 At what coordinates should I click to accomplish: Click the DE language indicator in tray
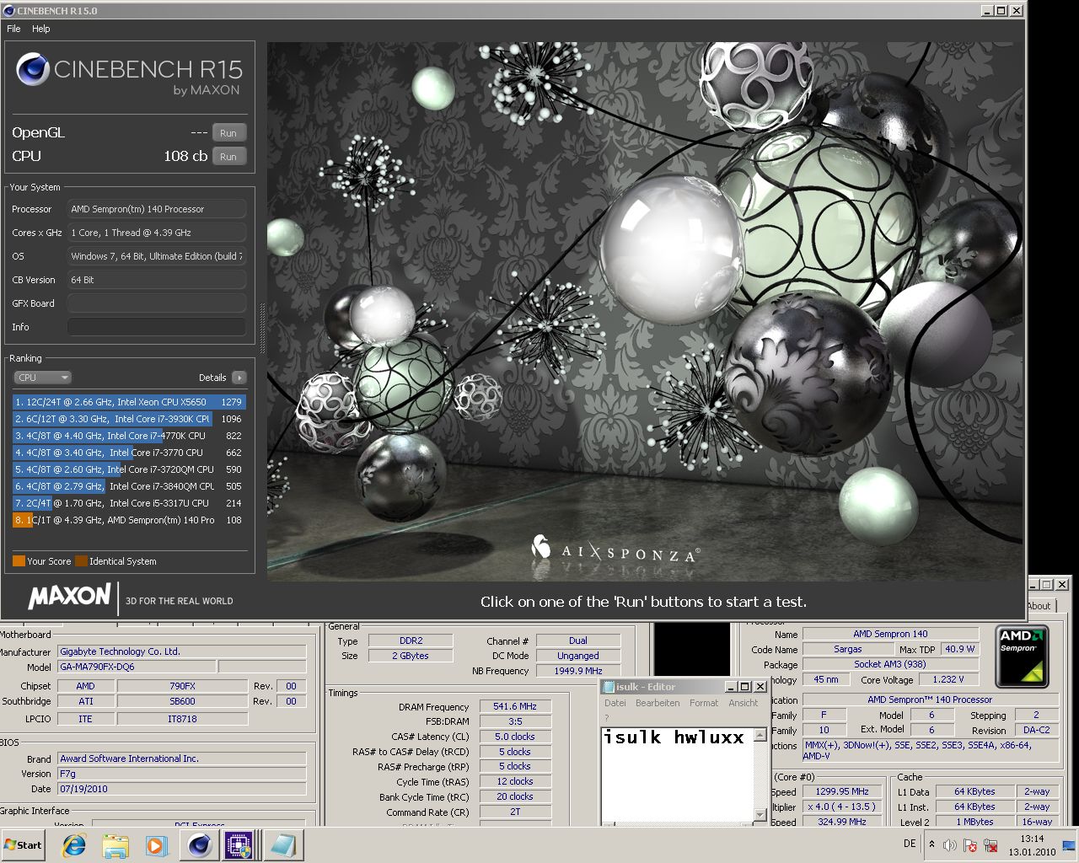click(x=910, y=844)
